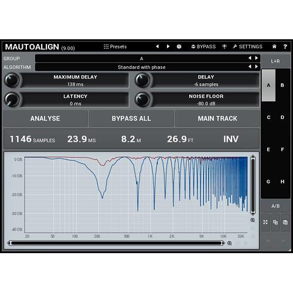Open the MIDI/channel settings icon
This screenshot has width=293, height=293.
tap(224, 46)
